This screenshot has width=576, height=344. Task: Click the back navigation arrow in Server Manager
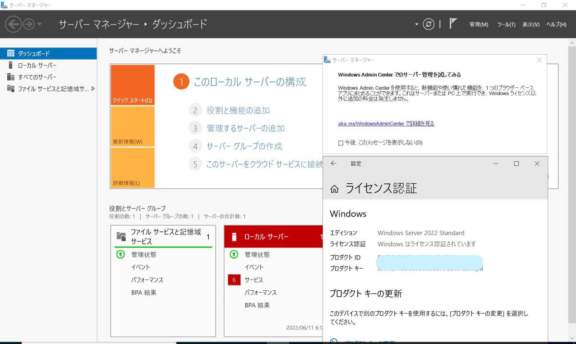[x=14, y=24]
